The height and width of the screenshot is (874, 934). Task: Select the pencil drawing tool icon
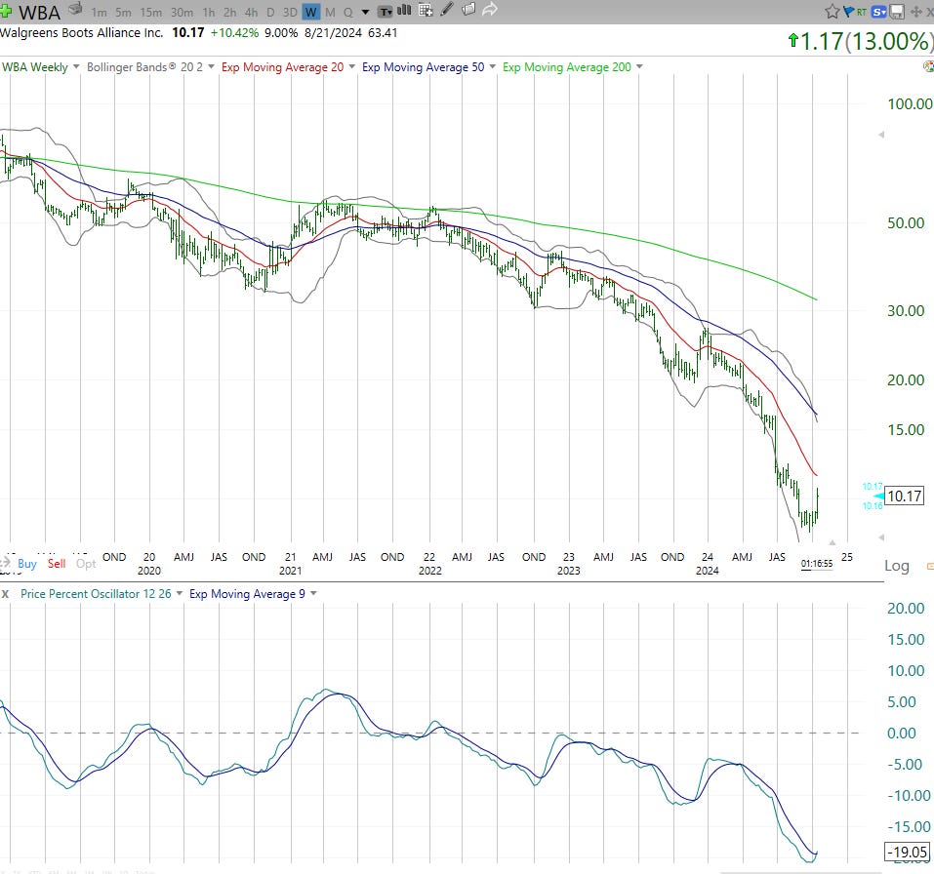coord(447,10)
